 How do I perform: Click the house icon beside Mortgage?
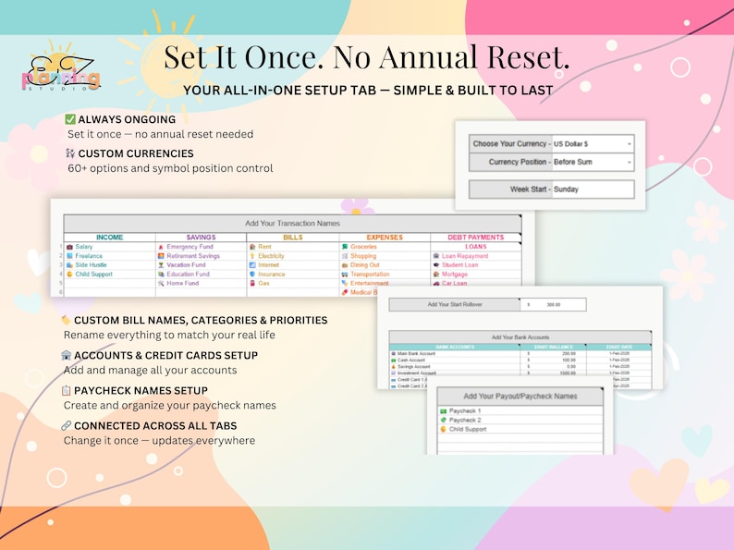436,275
